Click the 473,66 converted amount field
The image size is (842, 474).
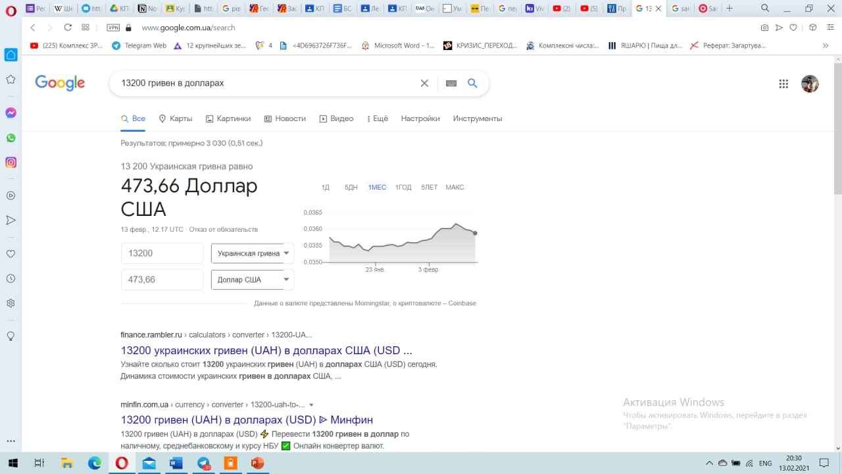click(162, 280)
